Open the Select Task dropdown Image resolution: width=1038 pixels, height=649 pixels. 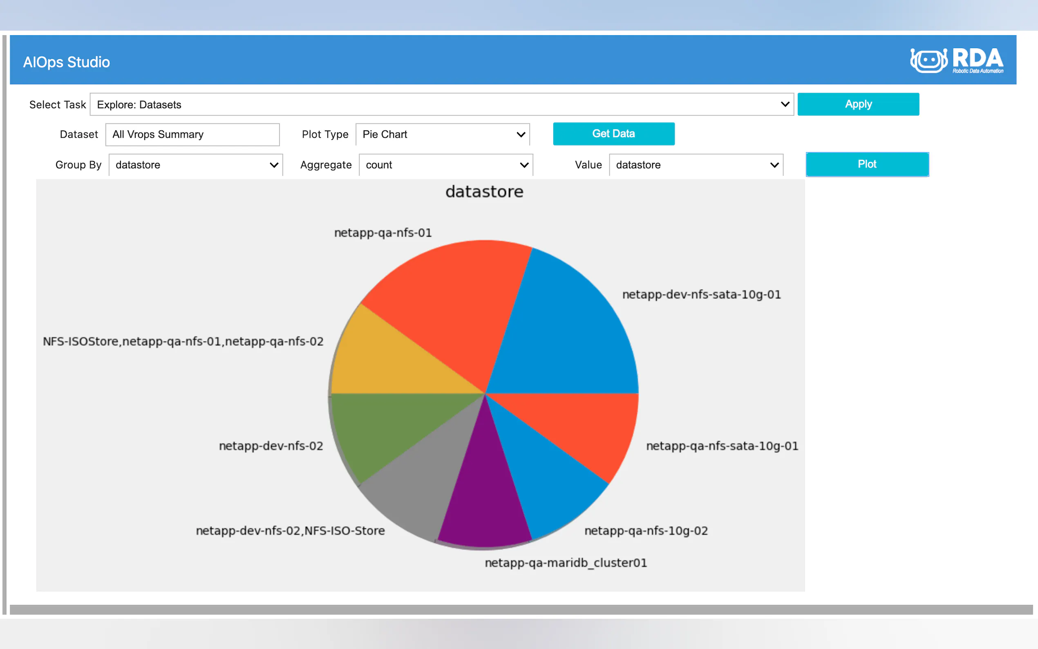(x=441, y=104)
